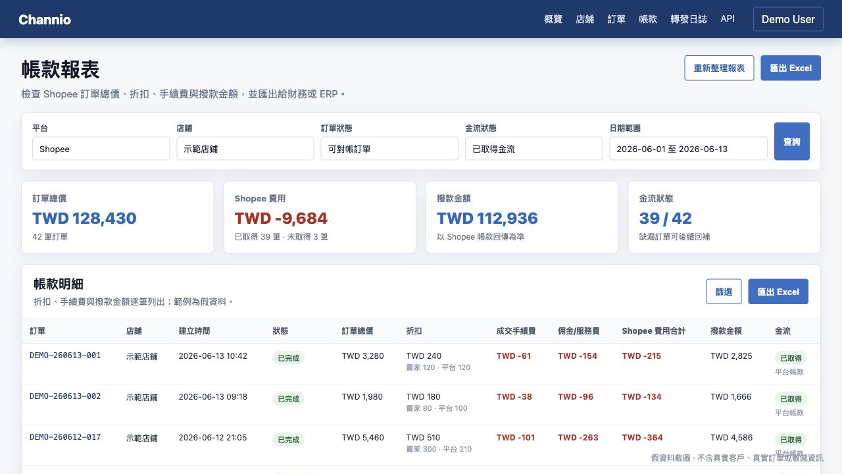Select the 撥款金額 TWD 112,936 card
This screenshot has width=842, height=474.
522,217
